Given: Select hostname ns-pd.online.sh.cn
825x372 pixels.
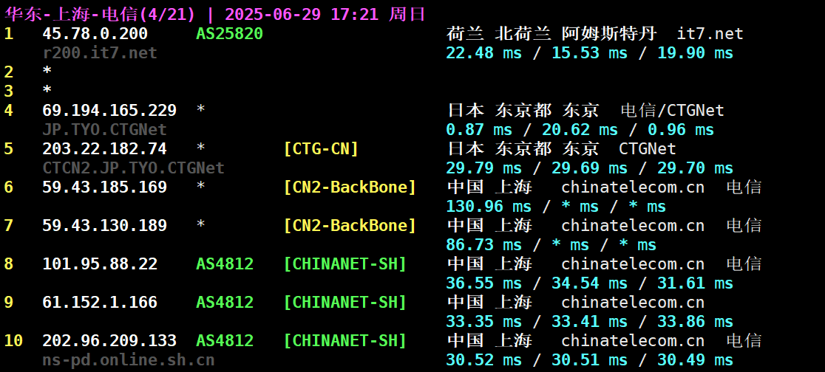Looking at the screenshot, I should pyautogui.click(x=129, y=360).
